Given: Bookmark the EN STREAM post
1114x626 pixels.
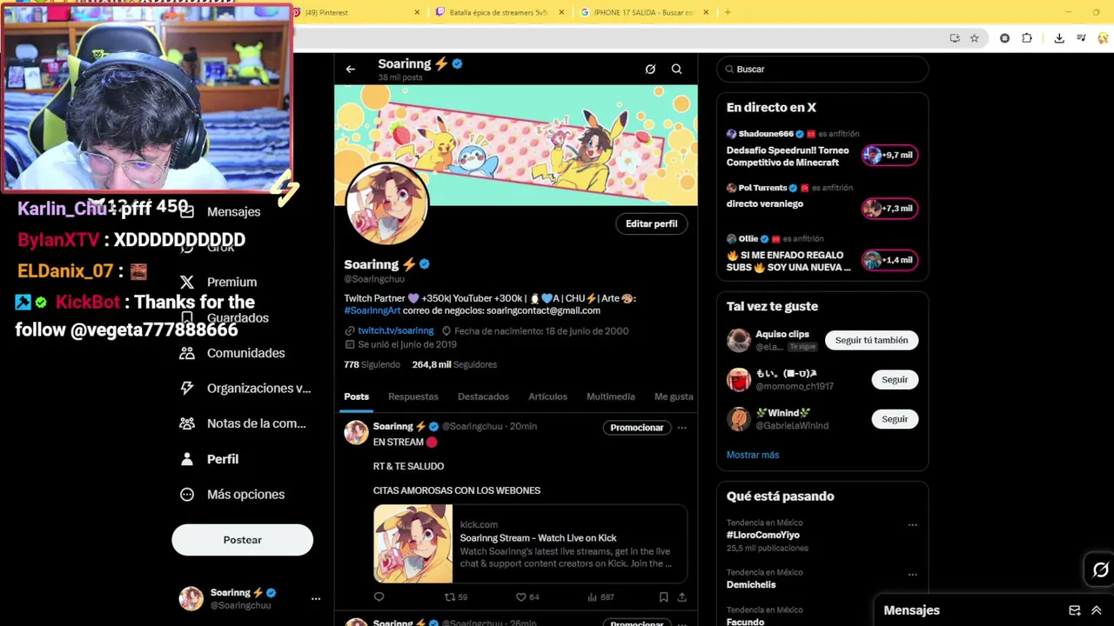Looking at the screenshot, I should pyautogui.click(x=663, y=597).
